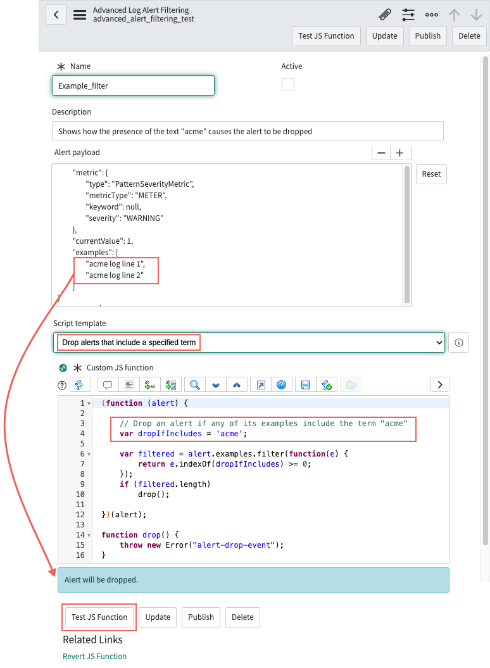Click the Description text field
This screenshot has width=490, height=668.
point(248,131)
